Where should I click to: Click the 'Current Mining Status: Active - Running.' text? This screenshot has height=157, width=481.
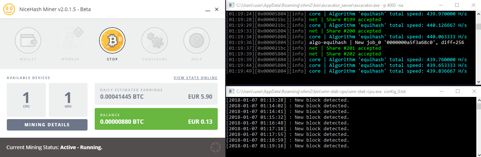(55, 147)
